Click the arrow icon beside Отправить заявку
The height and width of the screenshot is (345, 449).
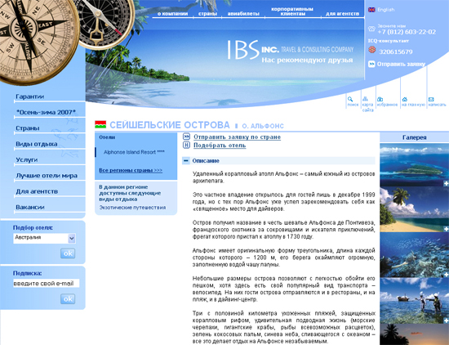(x=371, y=64)
